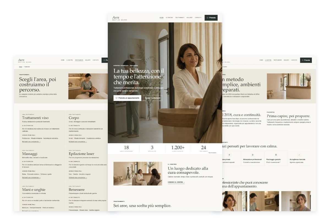The width and height of the screenshot is (330, 220).
Task: Open the consultation room photo thumbnail
Action: 138,174
